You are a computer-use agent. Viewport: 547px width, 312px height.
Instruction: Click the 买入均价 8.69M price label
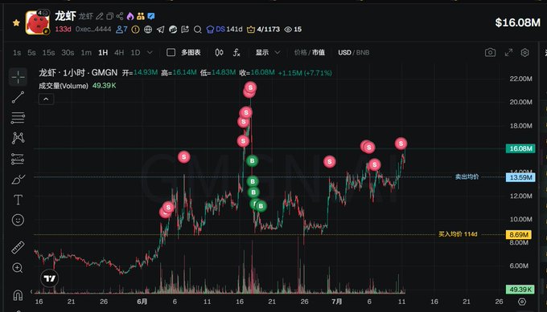(x=519, y=235)
